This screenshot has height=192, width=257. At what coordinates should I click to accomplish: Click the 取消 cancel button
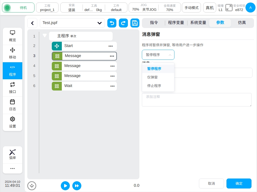pos(211,183)
